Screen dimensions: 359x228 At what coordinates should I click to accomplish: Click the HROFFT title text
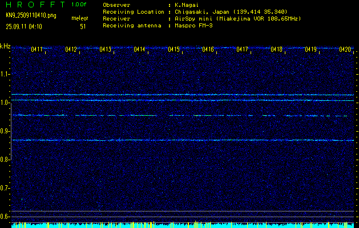pyautogui.click(x=35, y=5)
